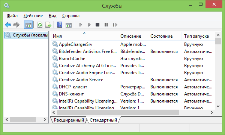
Task: Click the second Start service play icon
Action: tap(89, 25)
